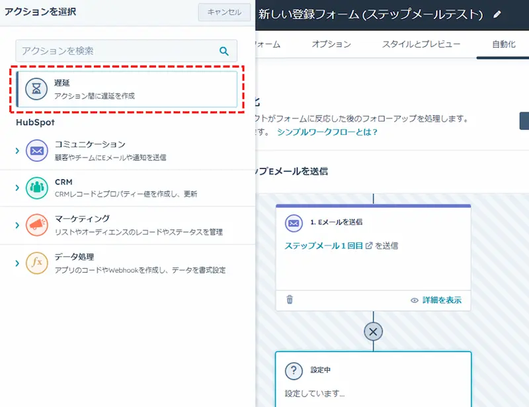Click the データ処理 category title
This screenshot has height=407, width=529.
click(x=74, y=257)
